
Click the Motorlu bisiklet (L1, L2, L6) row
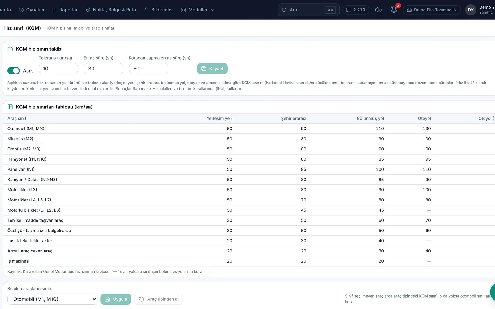point(249,210)
